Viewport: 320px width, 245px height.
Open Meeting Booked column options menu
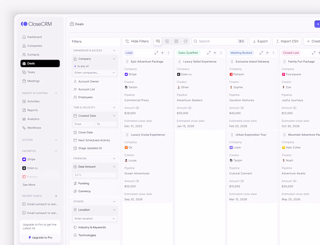point(273,53)
